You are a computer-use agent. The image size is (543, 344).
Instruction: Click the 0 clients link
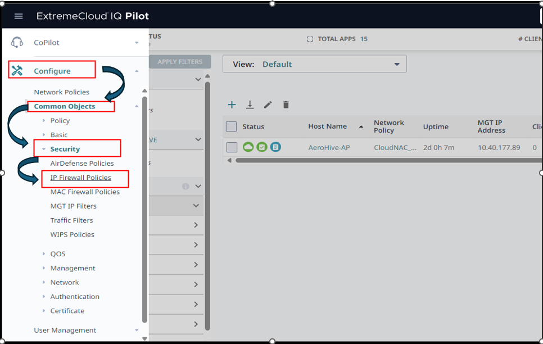click(535, 148)
